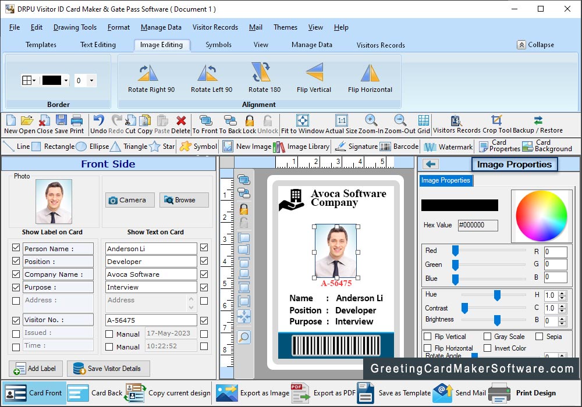582x407 pixels.
Task: Enable the Invert Color option
Action: click(x=487, y=348)
